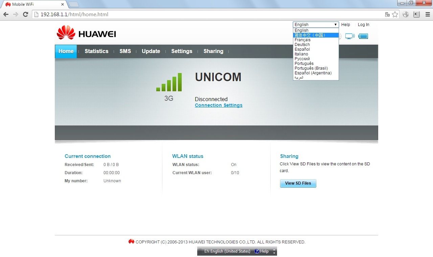Screen dimensions: 433x257
Task: Click the Connection Settings link
Action: pos(219,105)
